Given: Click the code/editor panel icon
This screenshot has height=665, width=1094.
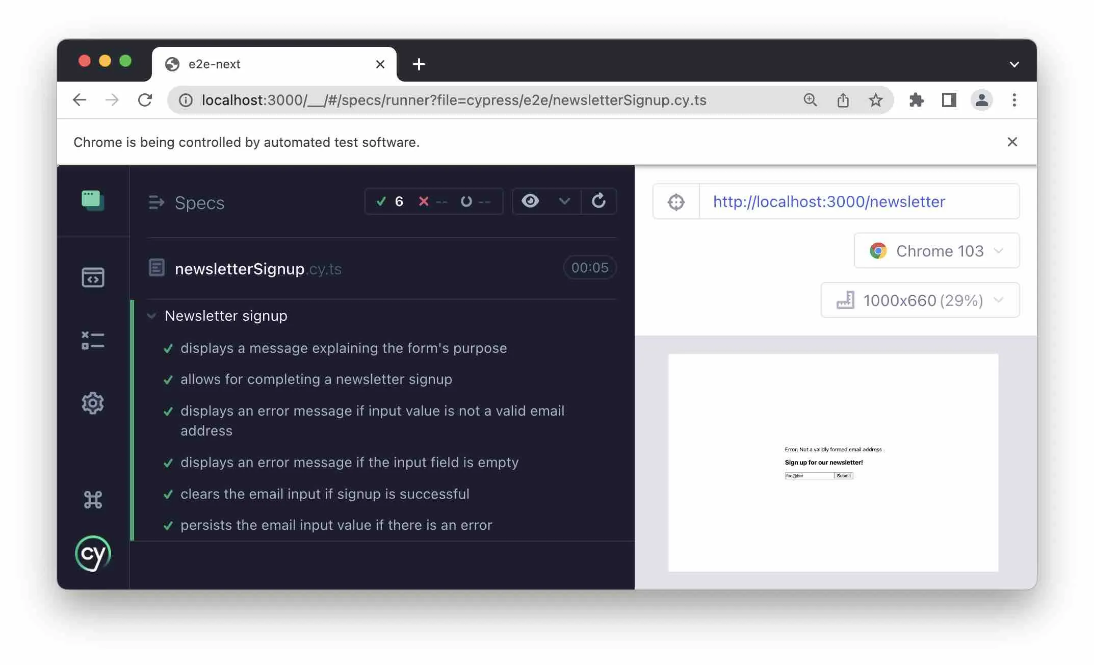Looking at the screenshot, I should pos(93,278).
